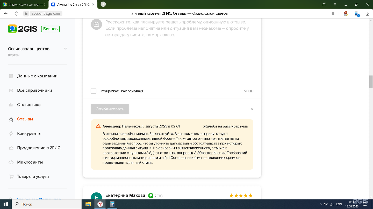The image size is (373, 209).
Task: Bookmark this page with bookmark icon
Action: pyautogui.click(x=333, y=13)
